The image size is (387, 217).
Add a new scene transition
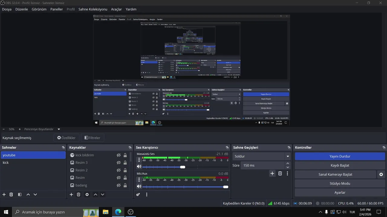coord(272,173)
